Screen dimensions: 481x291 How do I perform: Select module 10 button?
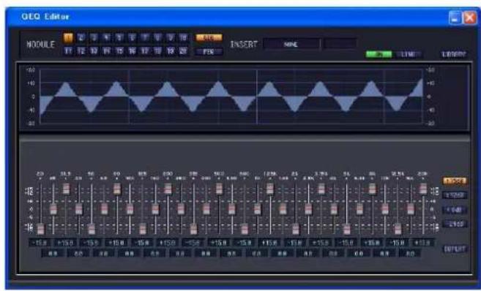tap(183, 38)
